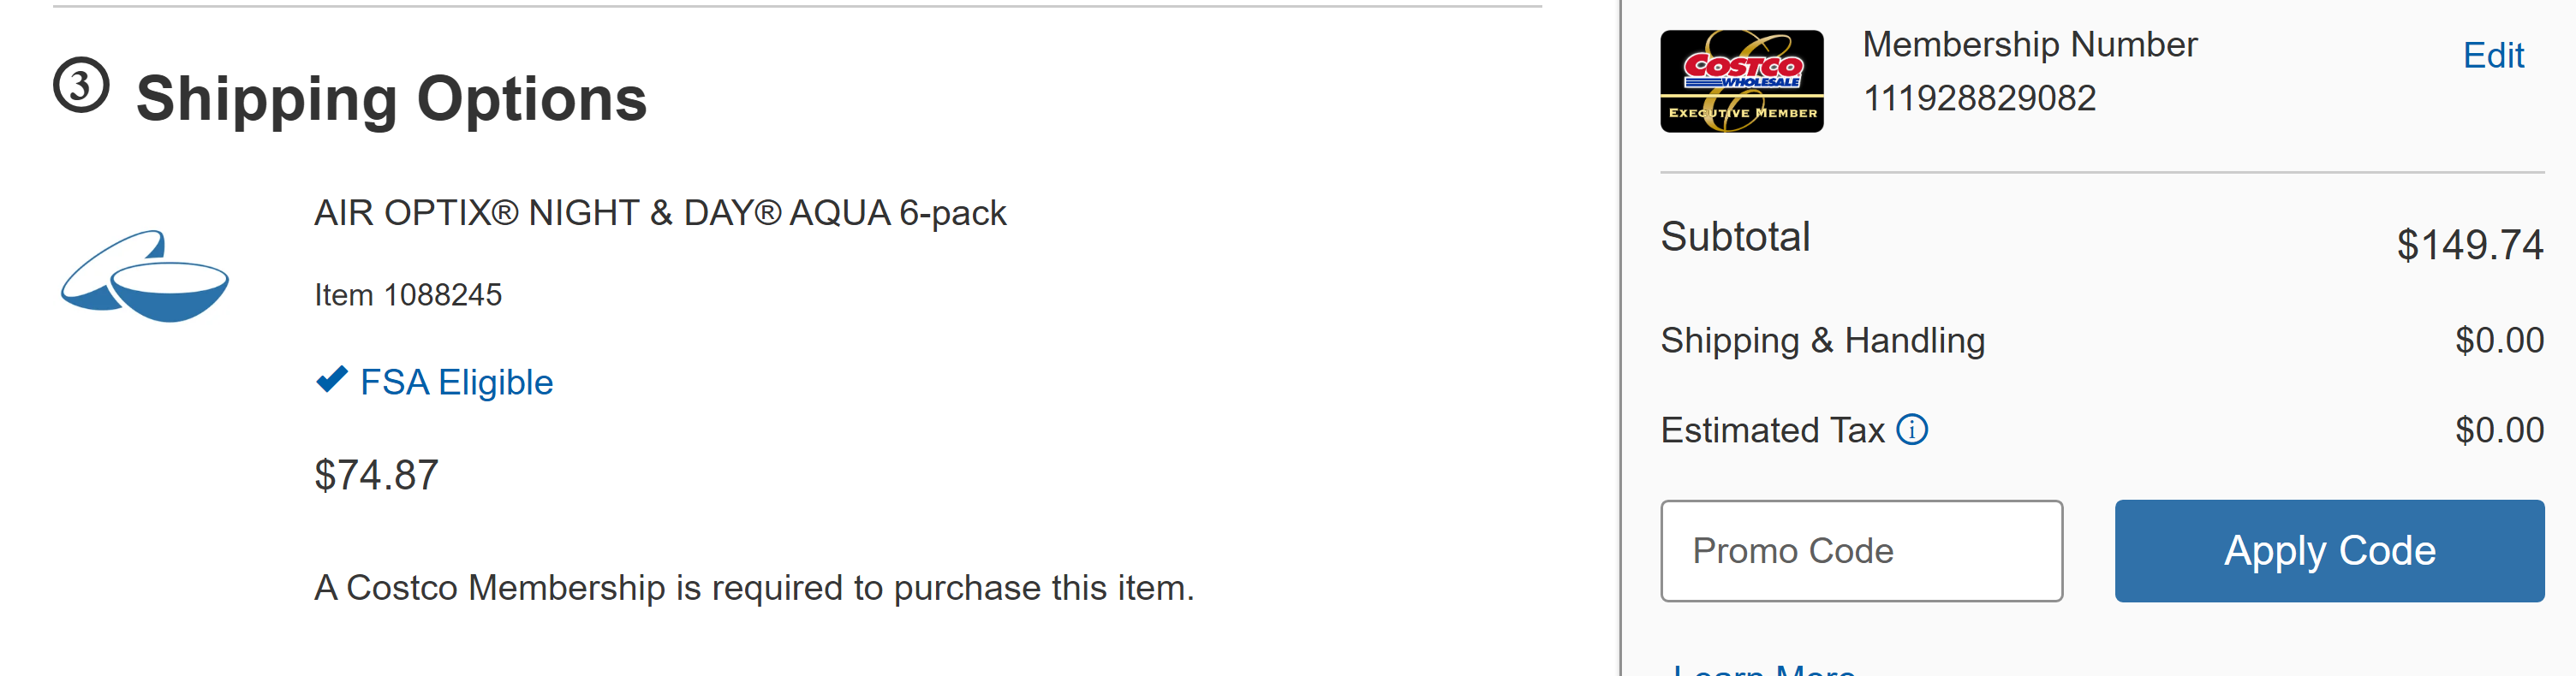Click the FSA Eligible checkmark icon

click(331, 379)
